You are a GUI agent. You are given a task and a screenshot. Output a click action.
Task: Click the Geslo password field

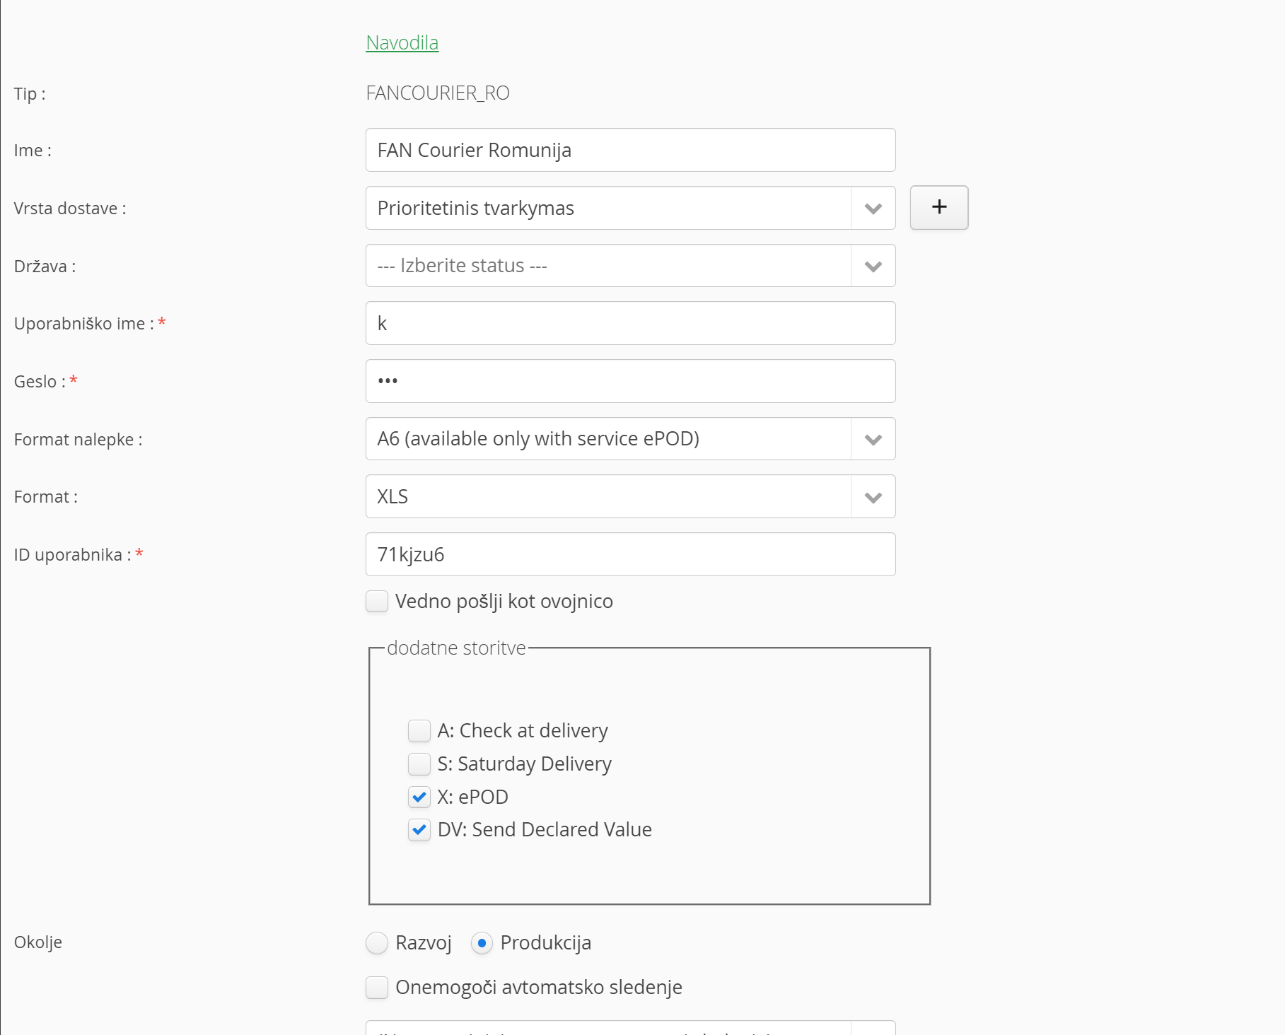(x=630, y=381)
